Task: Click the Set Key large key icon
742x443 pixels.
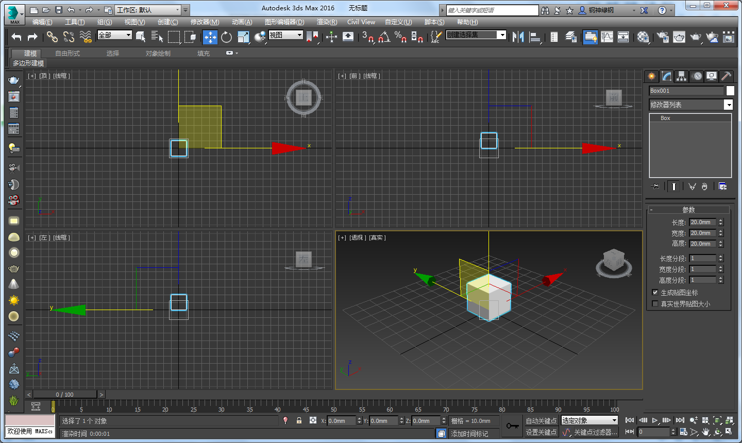Action: [512, 426]
